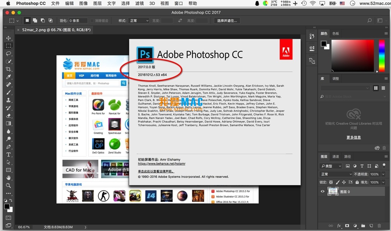The image size is (391, 231).
Task: Select the Rectangular Marquee tool in the toolbox
Action: click(x=8, y=46)
